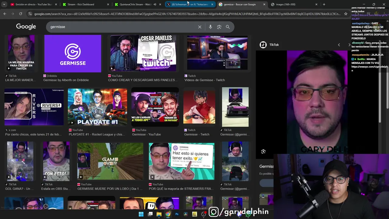Screen dimensions: 389x219
Task: Mute the QuintanaChile Stream tab audio
Action: 155,4
